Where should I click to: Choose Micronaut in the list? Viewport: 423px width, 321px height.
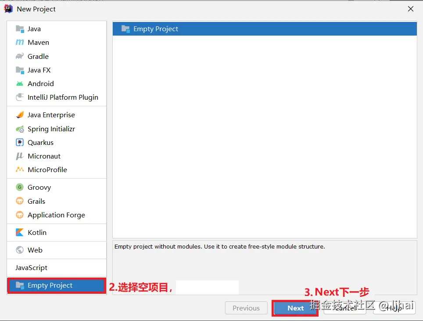(57, 156)
